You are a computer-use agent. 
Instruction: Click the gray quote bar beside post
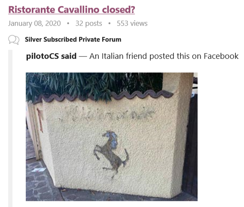coord(10,128)
